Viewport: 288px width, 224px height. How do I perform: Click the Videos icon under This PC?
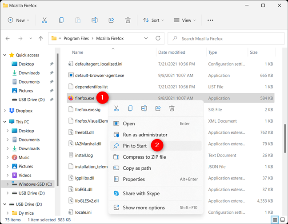(x=15, y=175)
